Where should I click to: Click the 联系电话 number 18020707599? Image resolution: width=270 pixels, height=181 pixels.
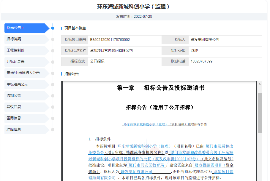(x=201, y=61)
